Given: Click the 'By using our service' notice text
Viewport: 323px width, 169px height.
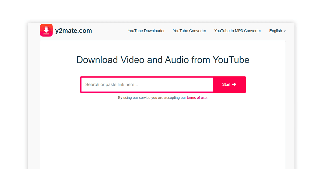Looking at the screenshot, I should point(163,98).
